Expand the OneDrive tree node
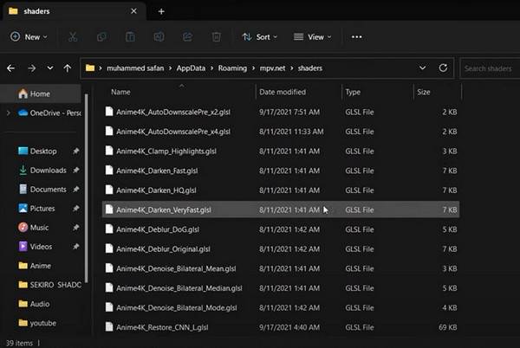The image size is (520, 348). point(9,113)
